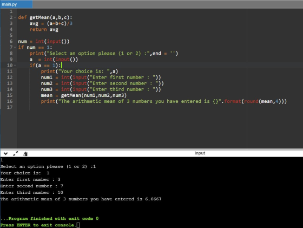Select the input tab label of the console
The image size is (303, 228).
[x=200, y=153]
